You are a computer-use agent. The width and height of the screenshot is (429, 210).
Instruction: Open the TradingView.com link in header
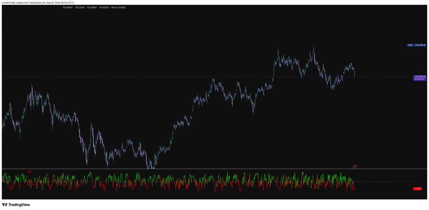coord(38,2)
